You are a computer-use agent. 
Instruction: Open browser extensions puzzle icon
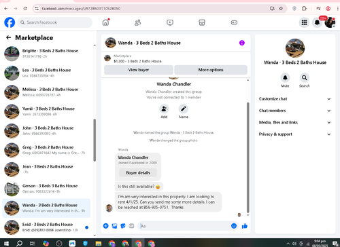click(x=304, y=9)
